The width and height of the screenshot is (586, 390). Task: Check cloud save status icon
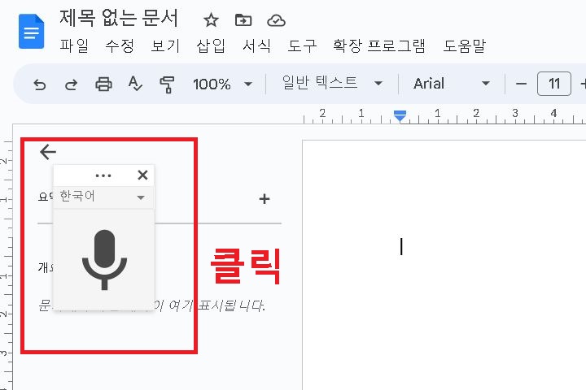[276, 20]
